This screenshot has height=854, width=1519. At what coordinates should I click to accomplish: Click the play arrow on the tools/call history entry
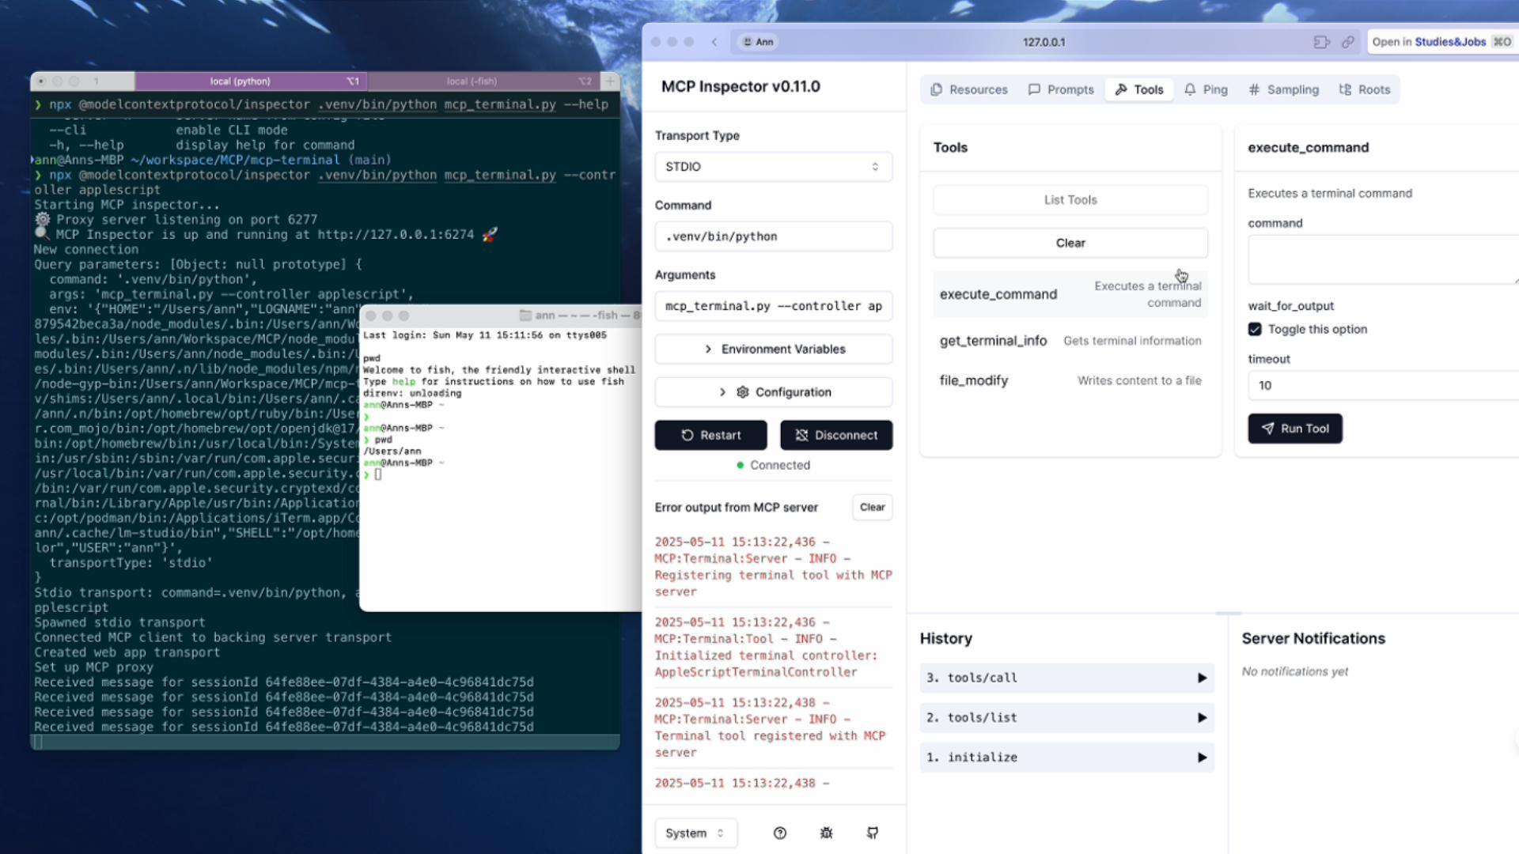coord(1202,678)
